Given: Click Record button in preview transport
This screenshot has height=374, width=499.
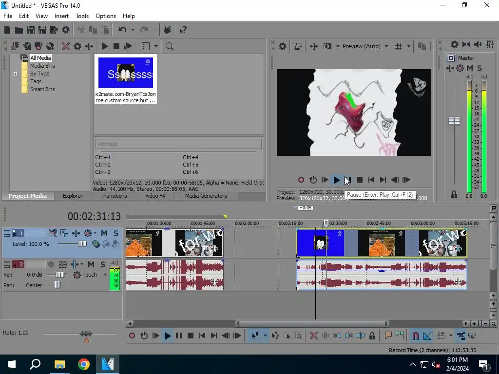Looking at the screenshot, I should click(301, 180).
